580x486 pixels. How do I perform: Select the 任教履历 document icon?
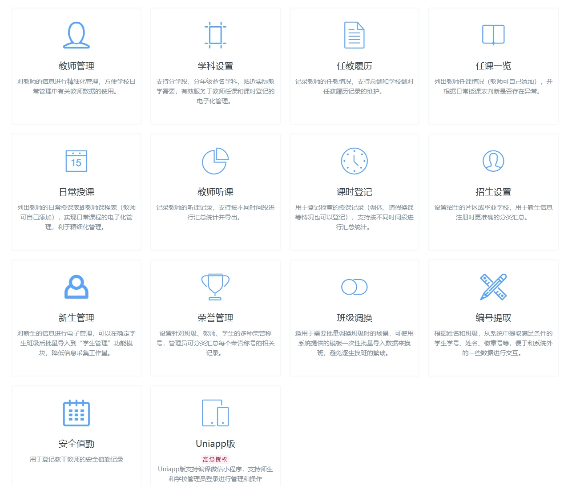[354, 35]
